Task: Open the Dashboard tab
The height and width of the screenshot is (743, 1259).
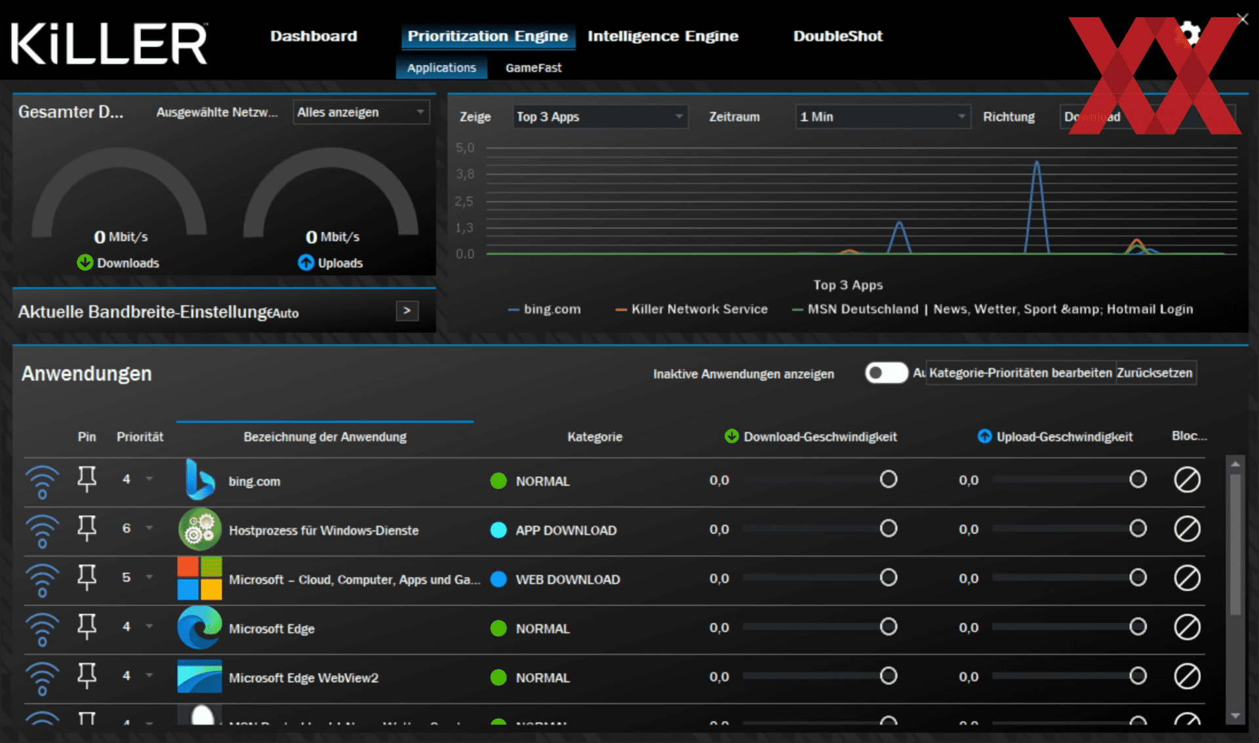Action: pyautogui.click(x=313, y=36)
